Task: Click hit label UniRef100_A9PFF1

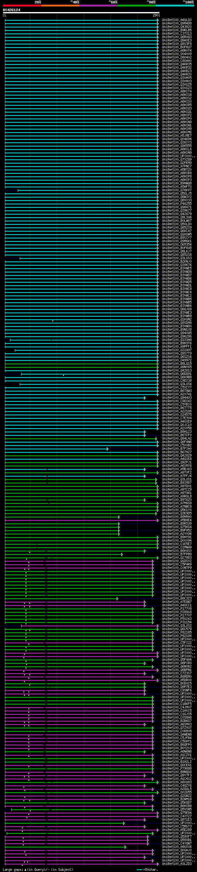Action: (176, 347)
